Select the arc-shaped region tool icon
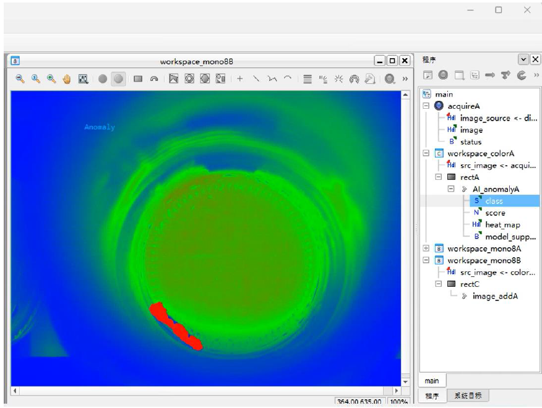 tap(154, 79)
